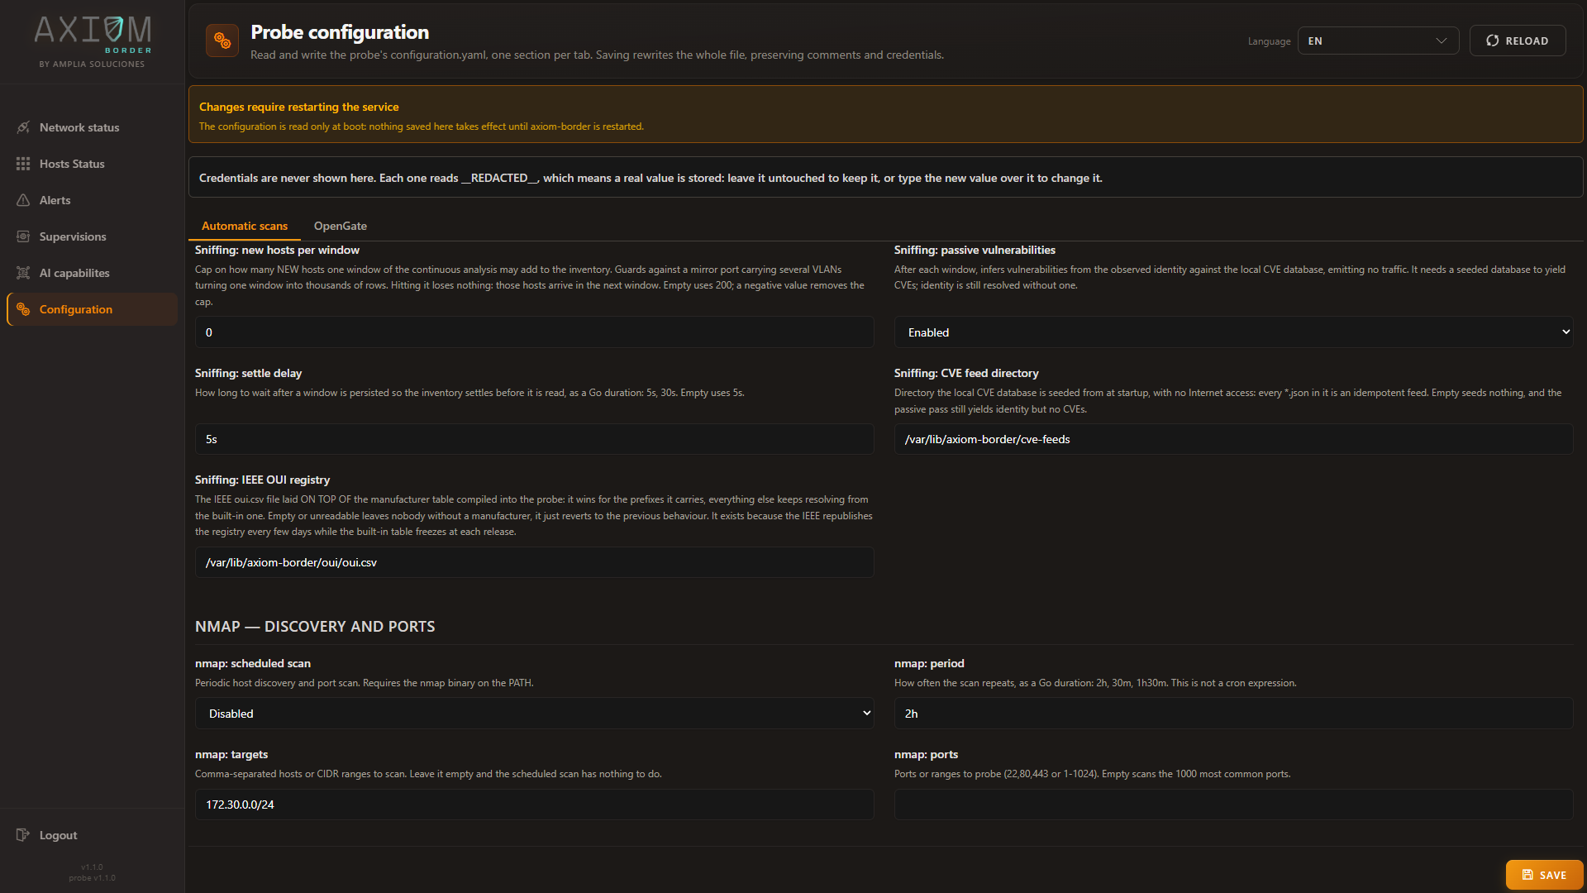Click the credentials __REDACTED__ info message

coord(885,177)
